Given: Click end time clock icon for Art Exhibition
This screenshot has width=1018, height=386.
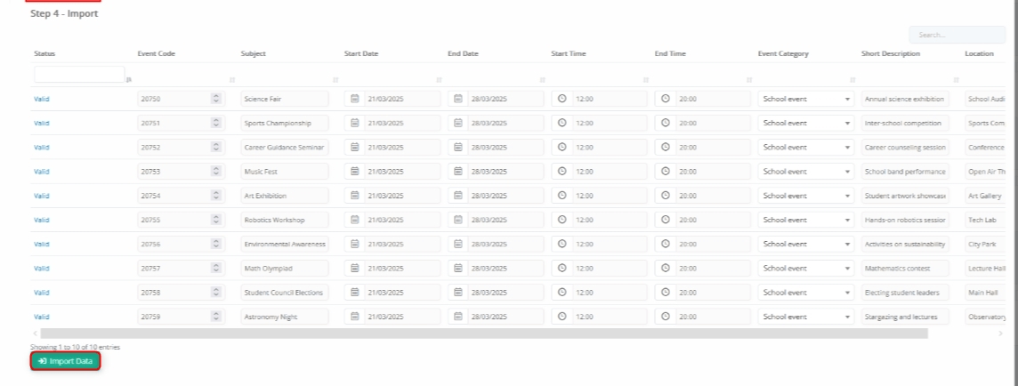Looking at the screenshot, I should (666, 196).
